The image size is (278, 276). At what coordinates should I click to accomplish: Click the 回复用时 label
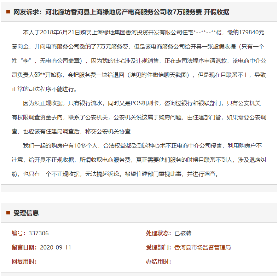coord(24,261)
